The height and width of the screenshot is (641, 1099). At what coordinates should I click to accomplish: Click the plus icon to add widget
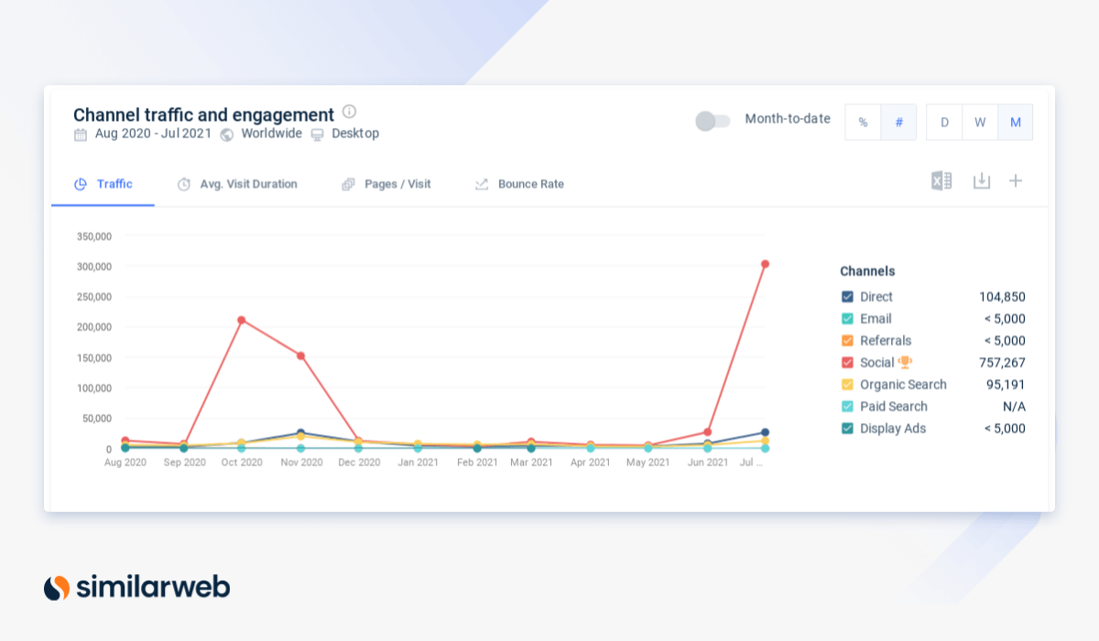(1016, 181)
